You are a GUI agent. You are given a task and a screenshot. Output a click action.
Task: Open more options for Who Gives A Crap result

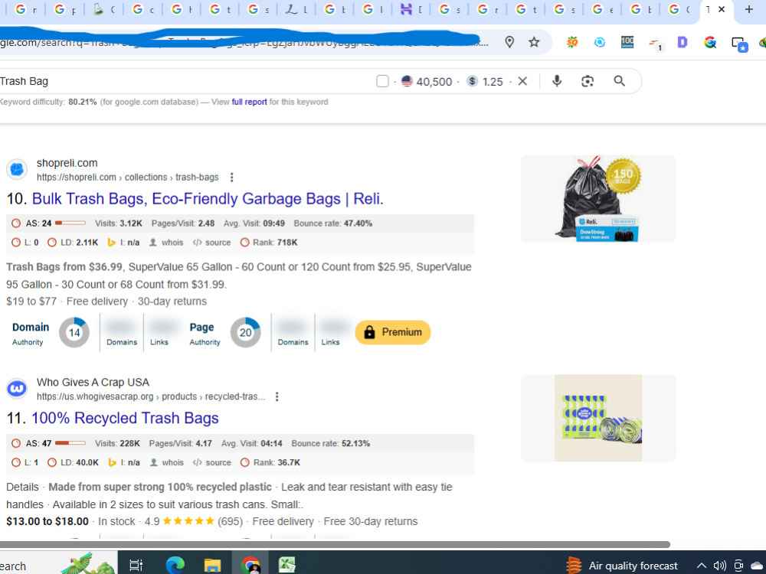(x=277, y=396)
